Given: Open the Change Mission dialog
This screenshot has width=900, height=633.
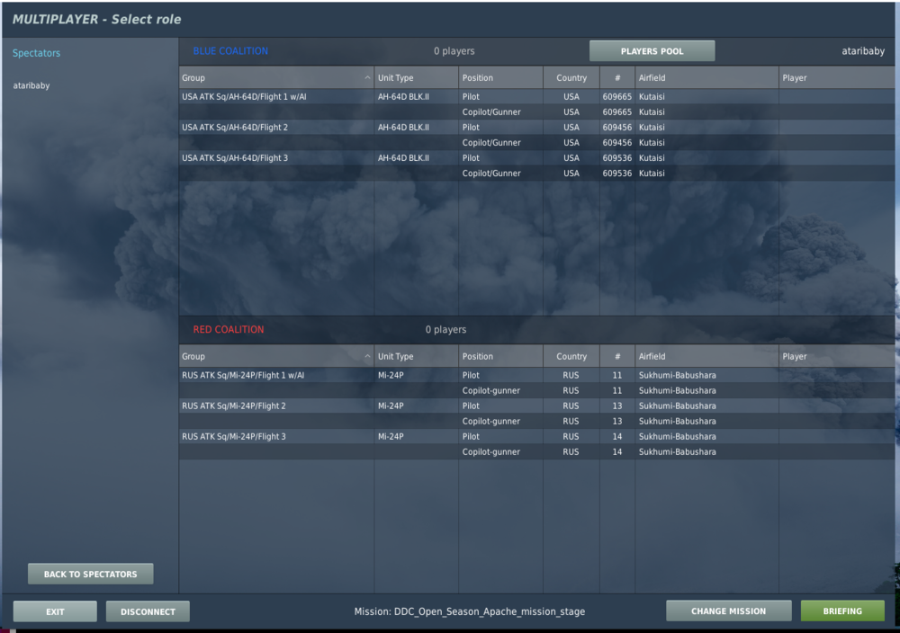Looking at the screenshot, I should coord(728,611).
